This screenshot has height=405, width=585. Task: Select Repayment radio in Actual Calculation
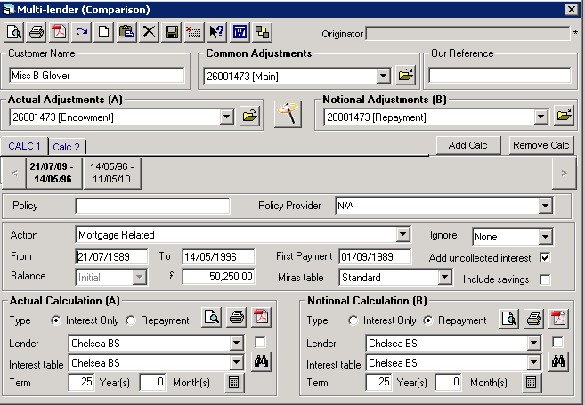pos(131,320)
